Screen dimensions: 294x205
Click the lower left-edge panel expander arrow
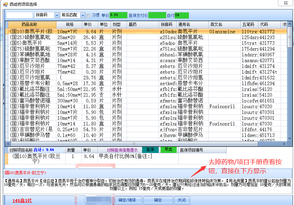(4, 103)
